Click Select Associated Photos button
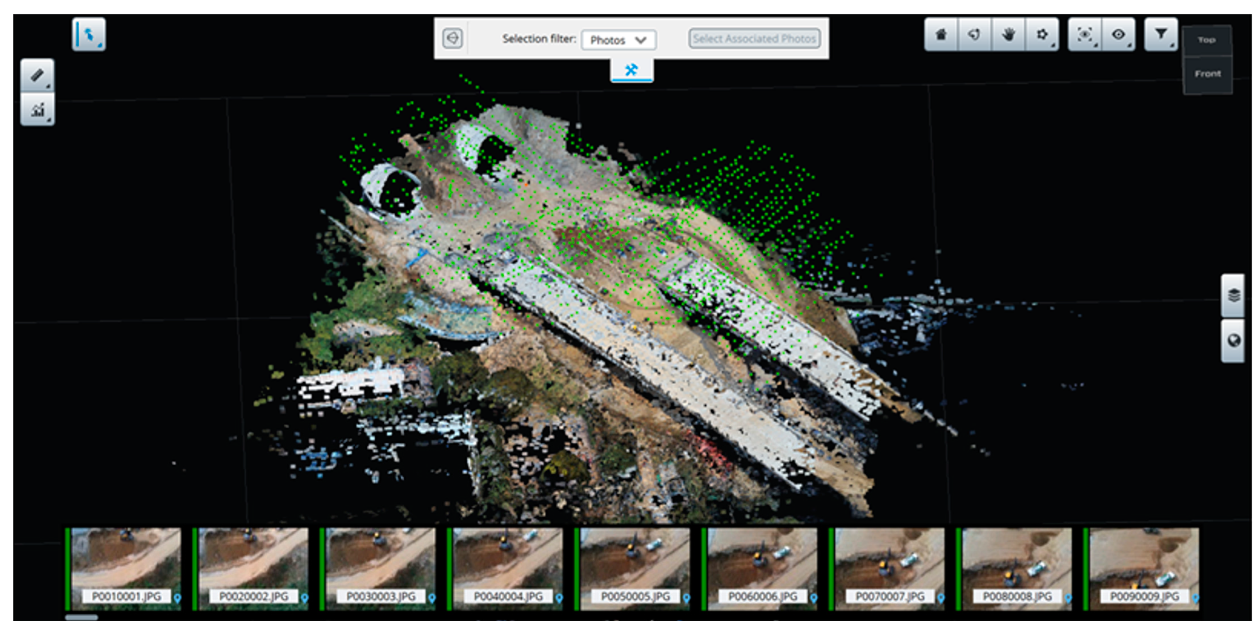The width and height of the screenshot is (1257, 631). click(754, 38)
